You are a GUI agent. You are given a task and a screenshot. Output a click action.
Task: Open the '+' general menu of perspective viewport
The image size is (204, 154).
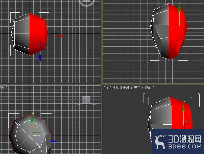[107, 88]
